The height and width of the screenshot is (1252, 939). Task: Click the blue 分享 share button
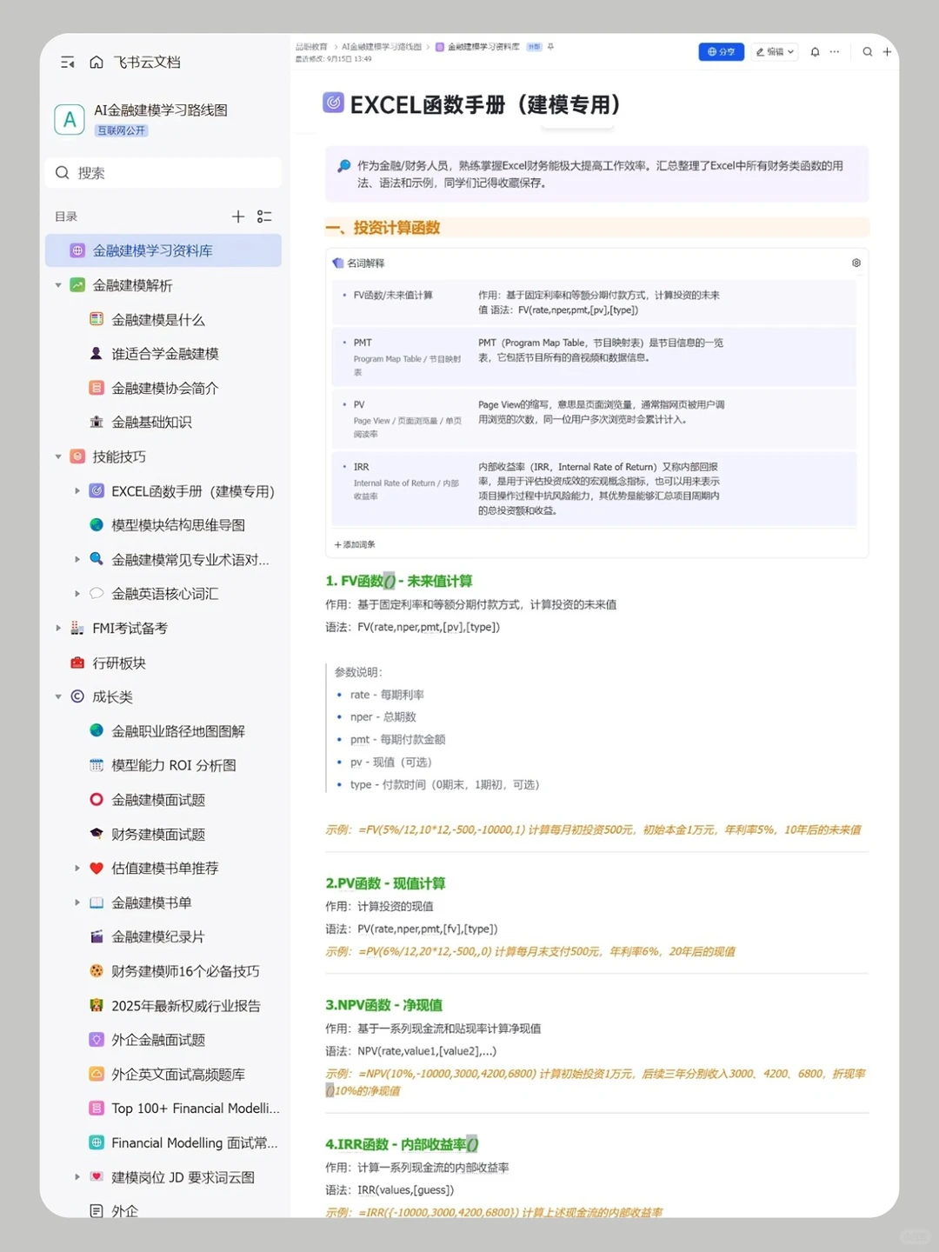point(721,52)
